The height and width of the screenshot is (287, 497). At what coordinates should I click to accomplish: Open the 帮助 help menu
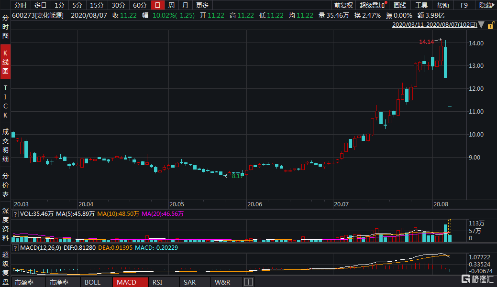(442, 5)
